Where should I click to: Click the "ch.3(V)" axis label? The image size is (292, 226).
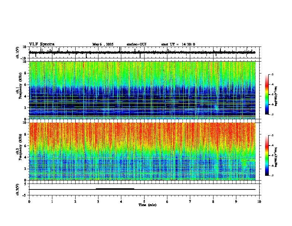coord(18,189)
